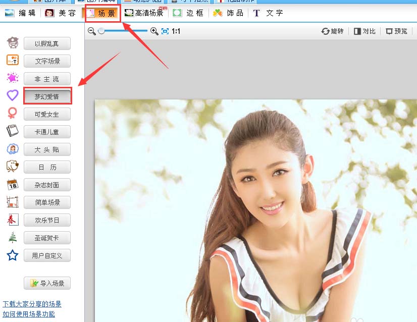Image resolution: width=417 pixels, height=322 pixels.
Task: Open the 编辑 (Edit) tab
Action: point(20,13)
